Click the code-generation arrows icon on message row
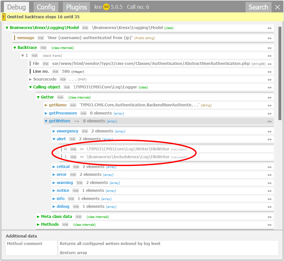The height and width of the screenshot is (261, 284). pyautogui.click(x=269, y=38)
